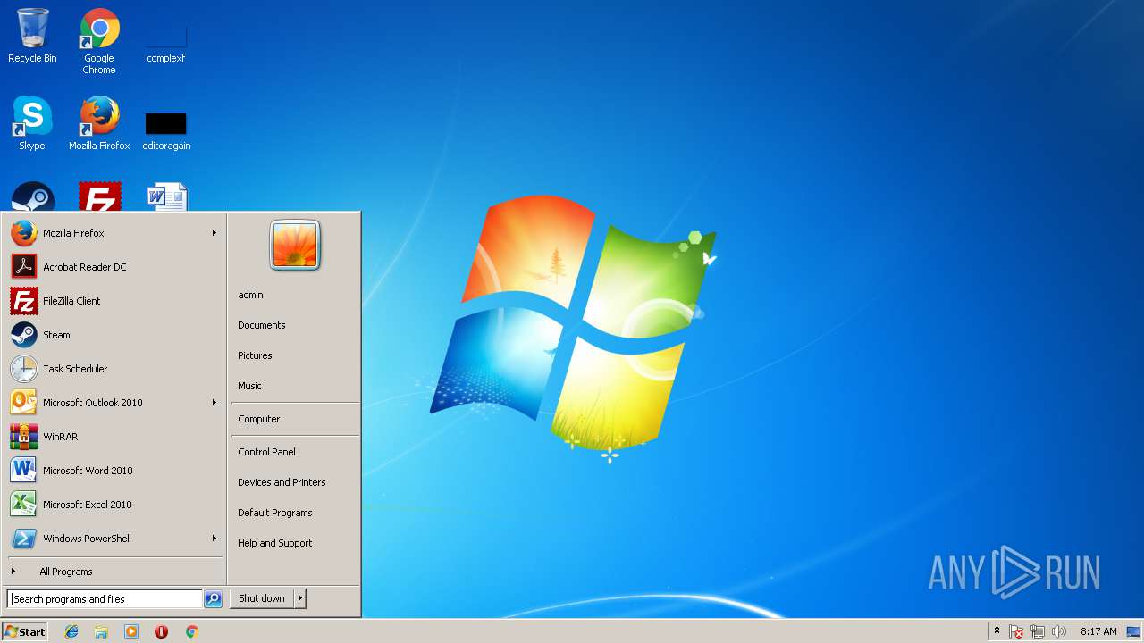Launch WinRAR from Start menu
This screenshot has height=643, width=1144.
click(x=114, y=437)
